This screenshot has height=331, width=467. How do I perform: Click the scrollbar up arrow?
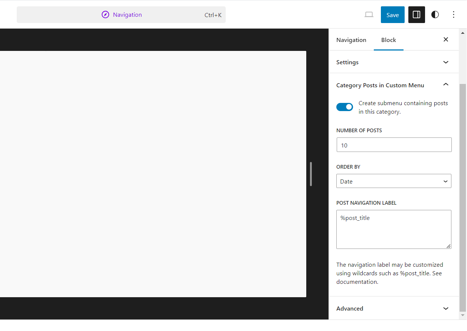point(463,33)
